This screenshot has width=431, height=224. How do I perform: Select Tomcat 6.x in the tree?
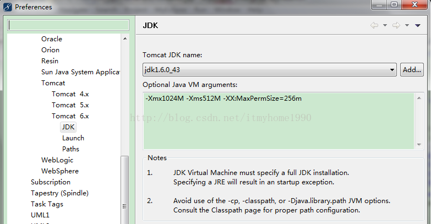click(70, 116)
